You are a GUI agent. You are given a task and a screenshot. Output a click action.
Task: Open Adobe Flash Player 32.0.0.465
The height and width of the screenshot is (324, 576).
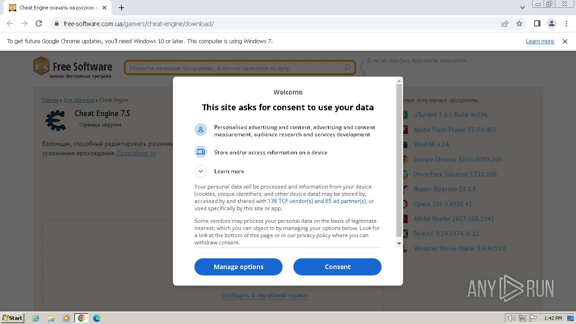pos(455,130)
